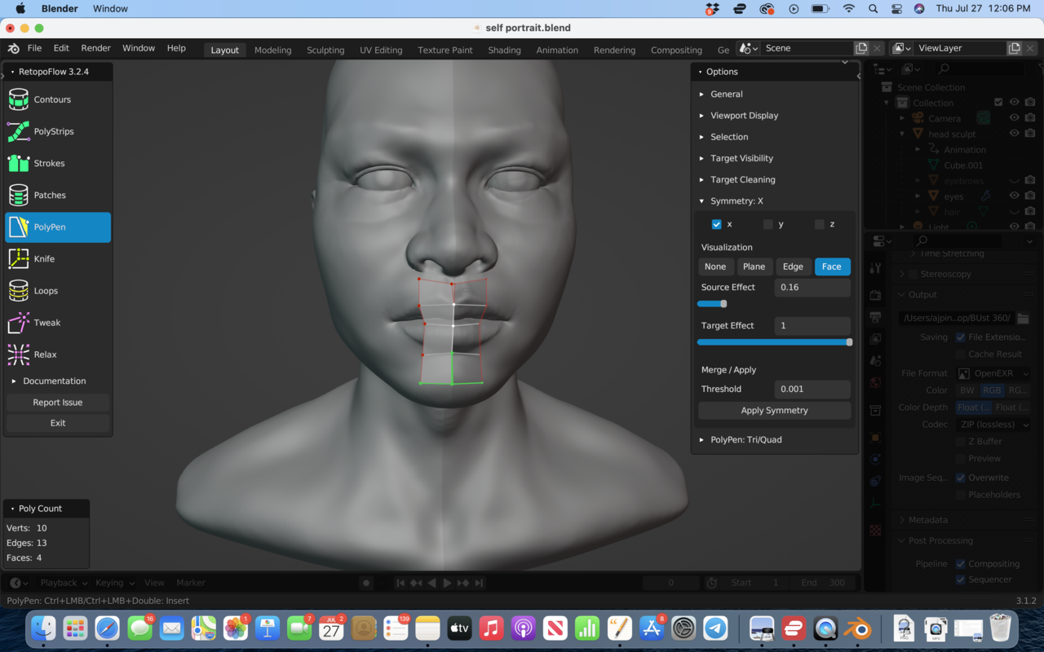Open the Render menu

click(x=95, y=48)
